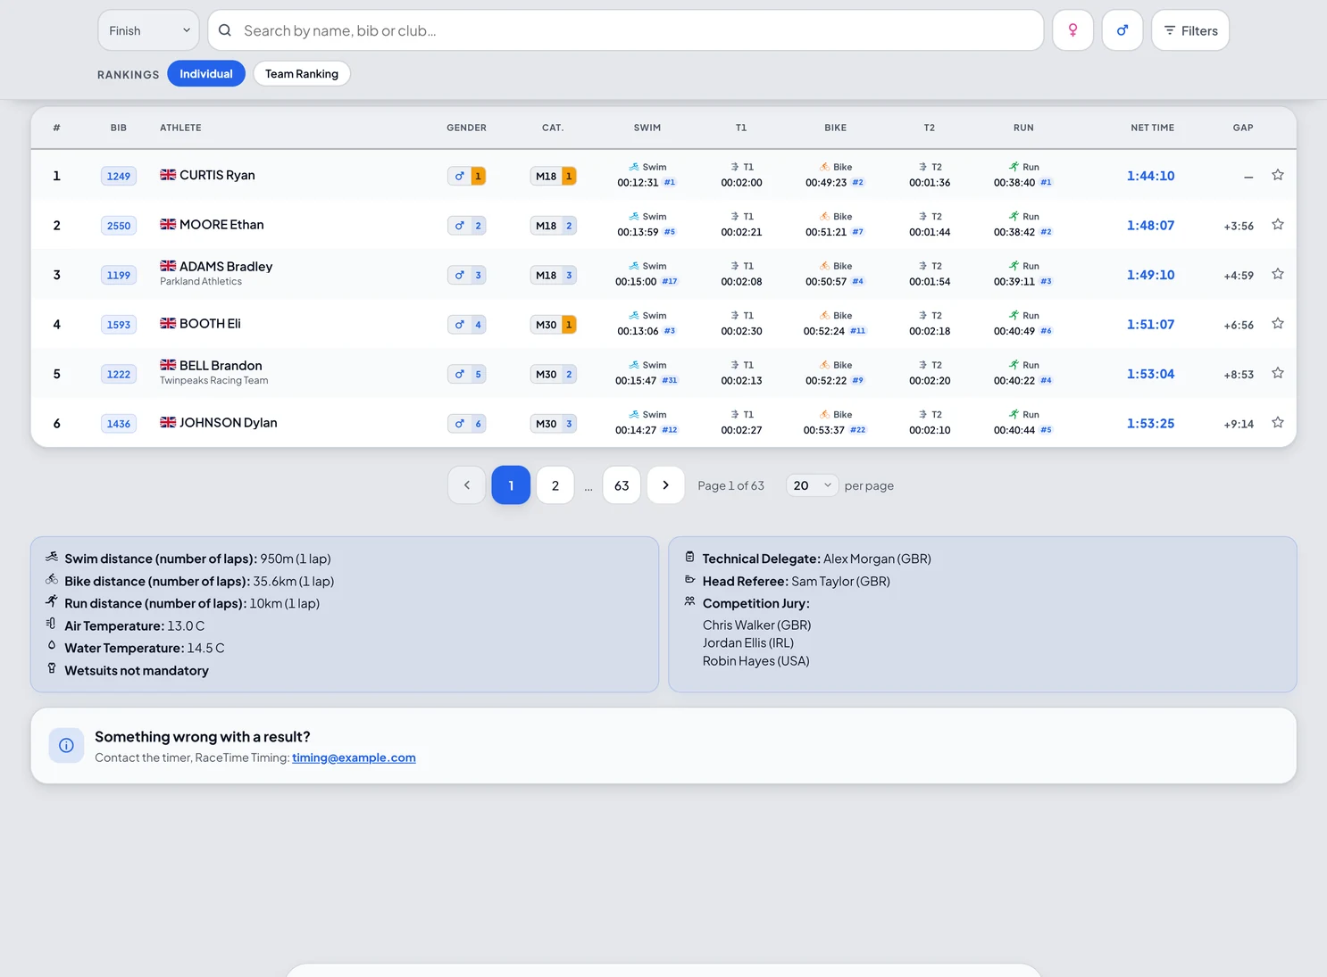
Task: Click bib number 1249 badge
Action: click(119, 176)
